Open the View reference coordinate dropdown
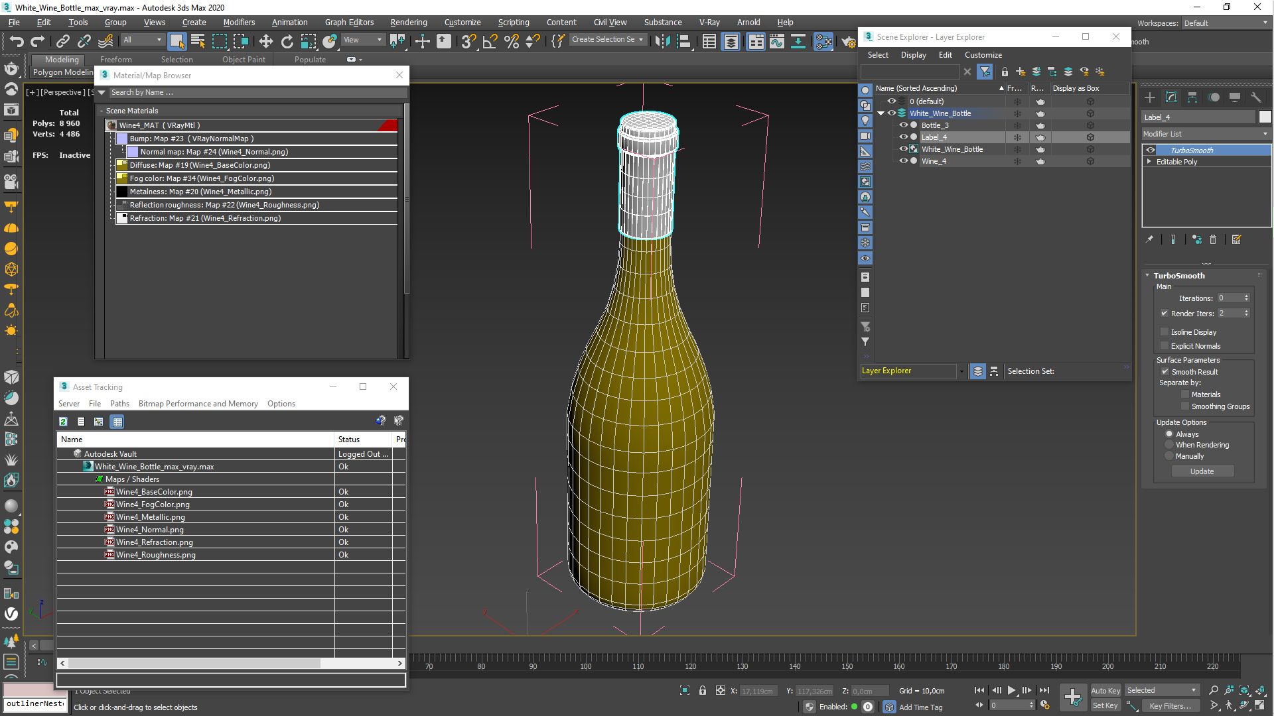Screen dimensions: 1274x716 [x=363, y=40]
